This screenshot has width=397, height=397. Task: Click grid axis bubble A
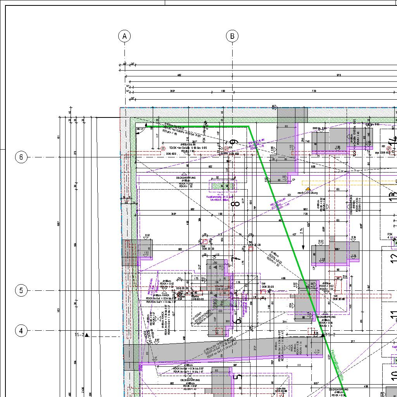(124, 36)
